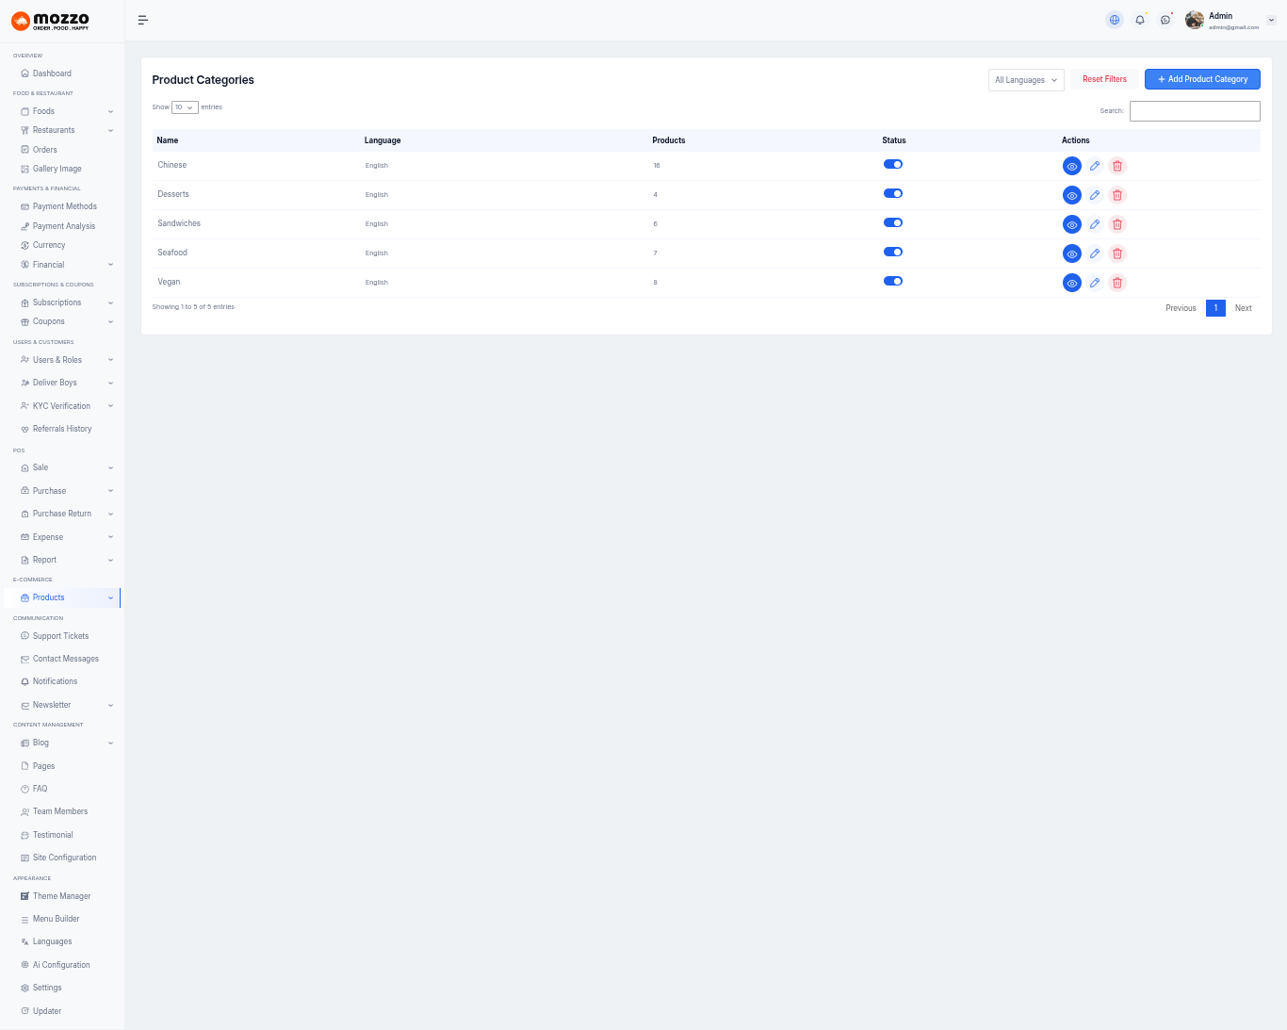Click the Reset Filters button
1287x1030 pixels.
coord(1104,79)
